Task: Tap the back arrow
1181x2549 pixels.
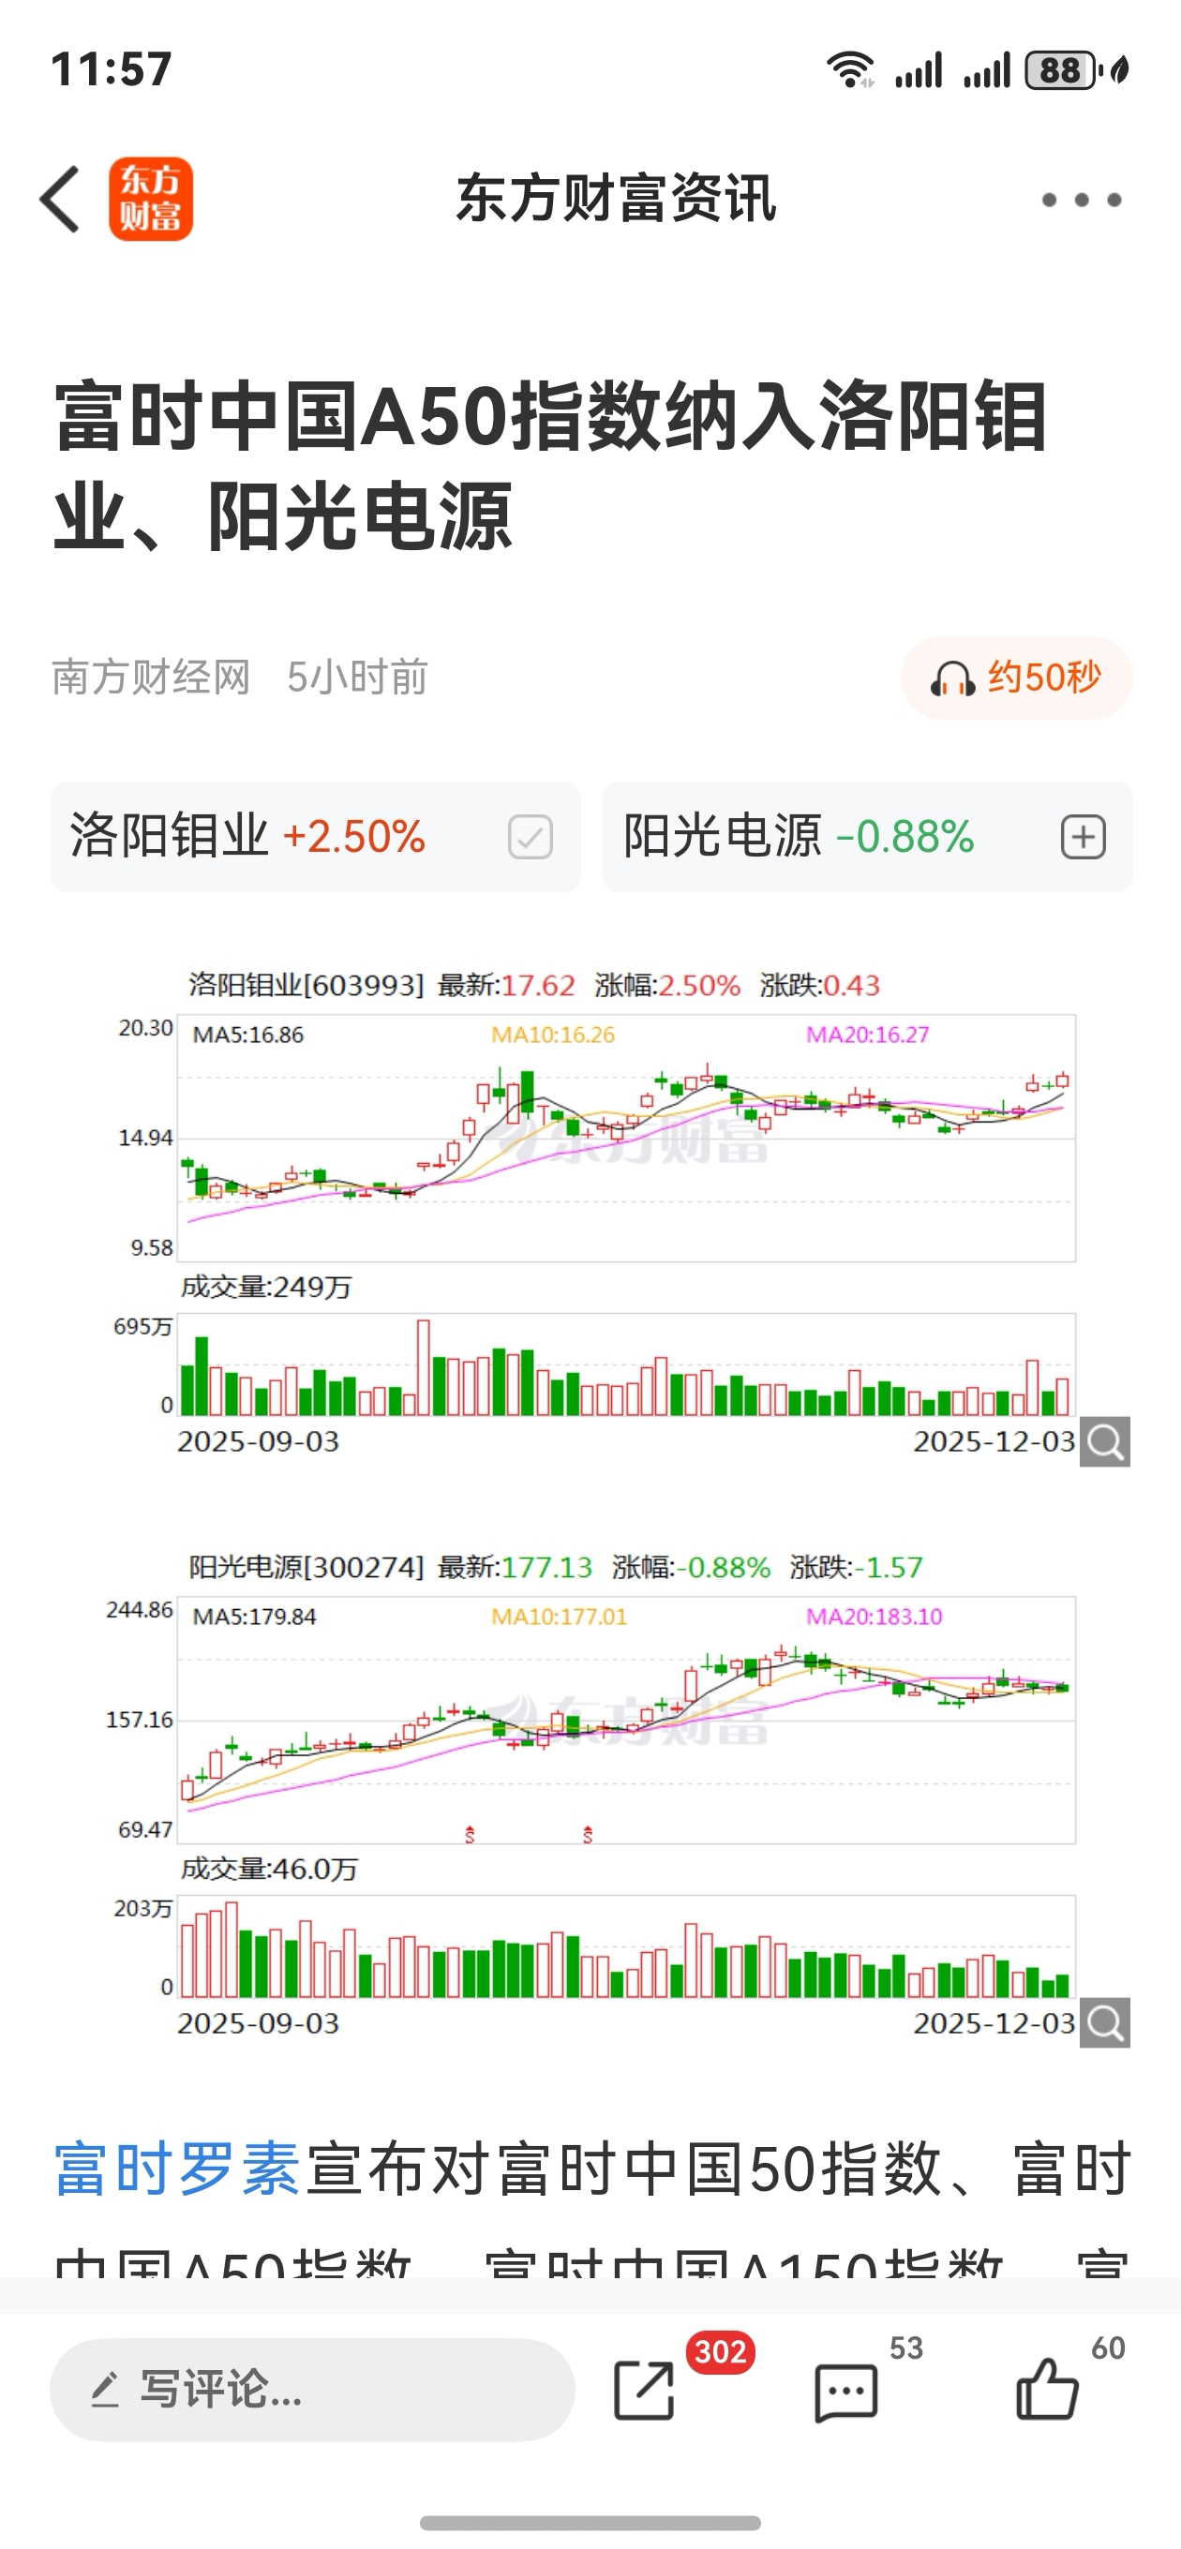Action: [60, 199]
